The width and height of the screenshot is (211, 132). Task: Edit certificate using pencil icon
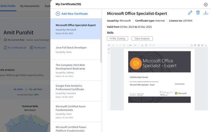pyautogui.click(x=190, y=13)
